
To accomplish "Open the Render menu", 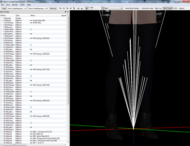I will 15,5.
